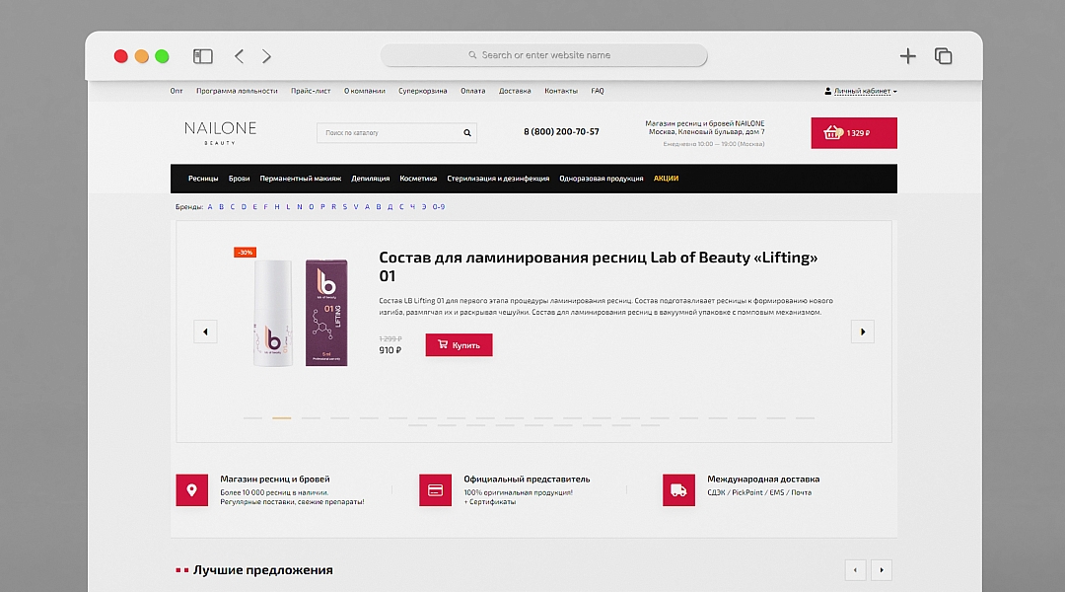Click the browser sidebar toggle icon
1065x592 pixels.
[203, 56]
